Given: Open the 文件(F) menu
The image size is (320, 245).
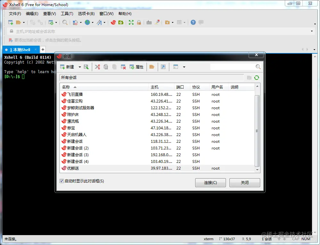Looking at the screenshot, I should tap(15, 14).
